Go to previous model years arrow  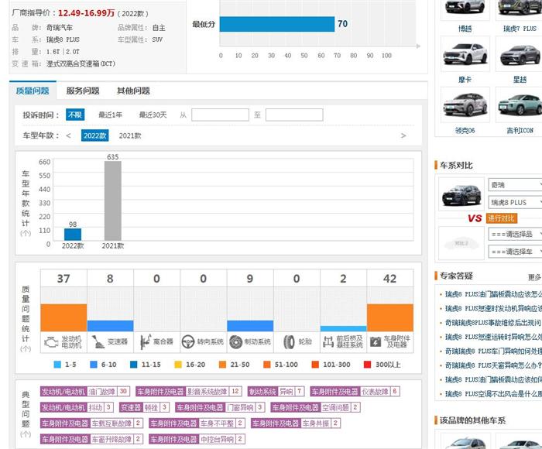coord(68,135)
